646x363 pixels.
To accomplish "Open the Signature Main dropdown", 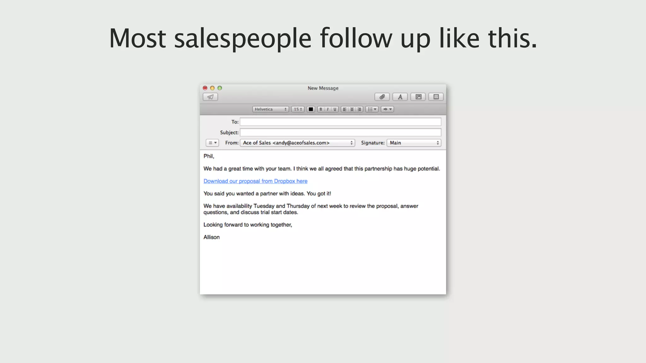I will (414, 143).
